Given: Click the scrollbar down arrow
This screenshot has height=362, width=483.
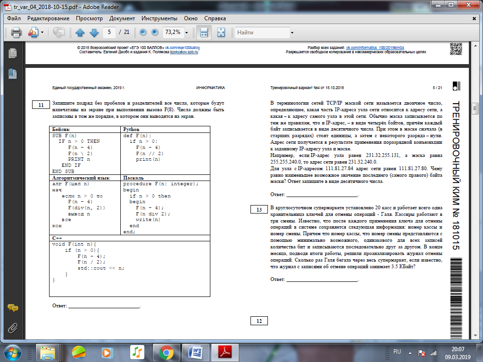Looking at the screenshot, I should point(475,336).
